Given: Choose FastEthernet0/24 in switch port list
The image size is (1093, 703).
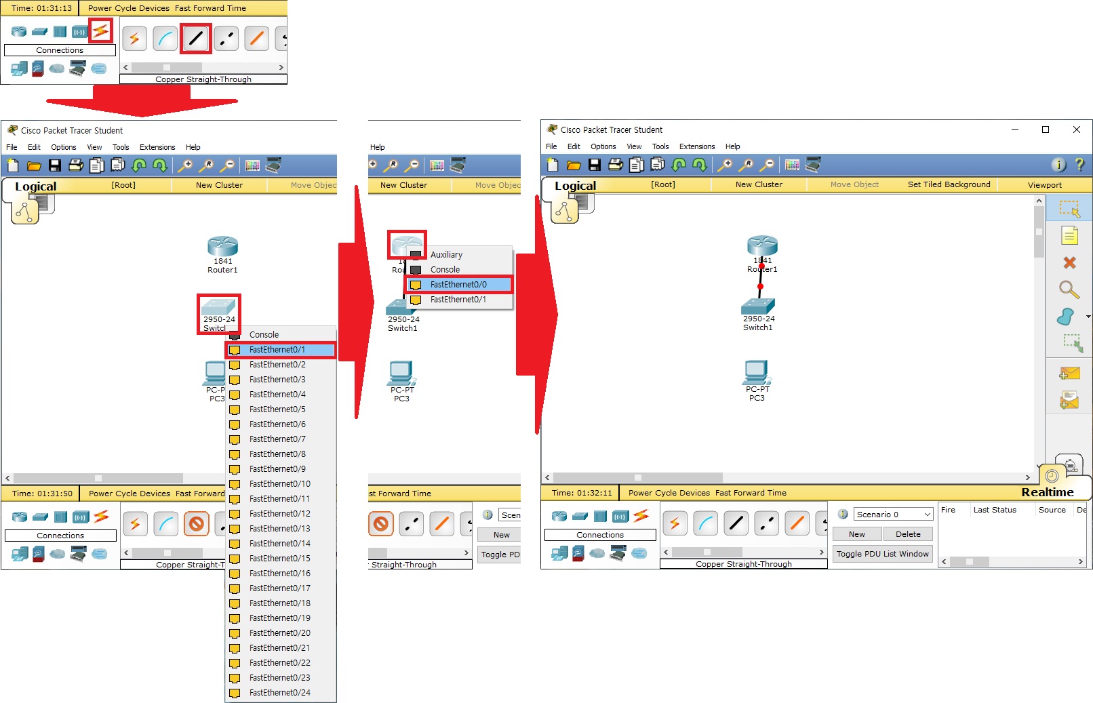Looking at the screenshot, I should pyautogui.click(x=281, y=693).
